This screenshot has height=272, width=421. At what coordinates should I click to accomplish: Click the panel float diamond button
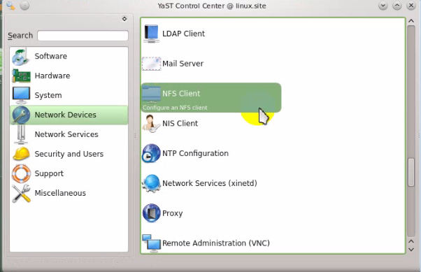(124, 19)
